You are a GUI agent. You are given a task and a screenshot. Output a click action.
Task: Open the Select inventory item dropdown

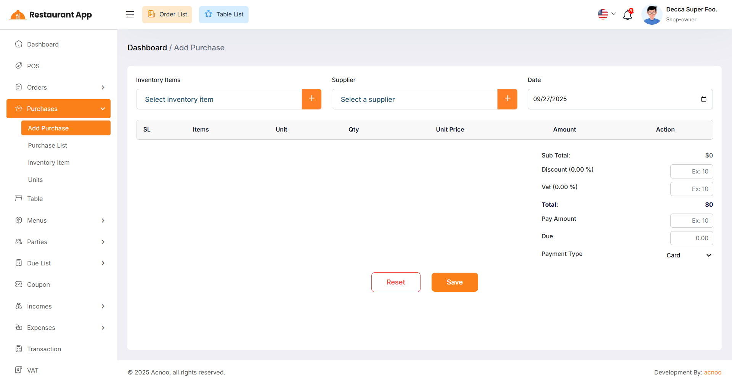tap(219, 99)
